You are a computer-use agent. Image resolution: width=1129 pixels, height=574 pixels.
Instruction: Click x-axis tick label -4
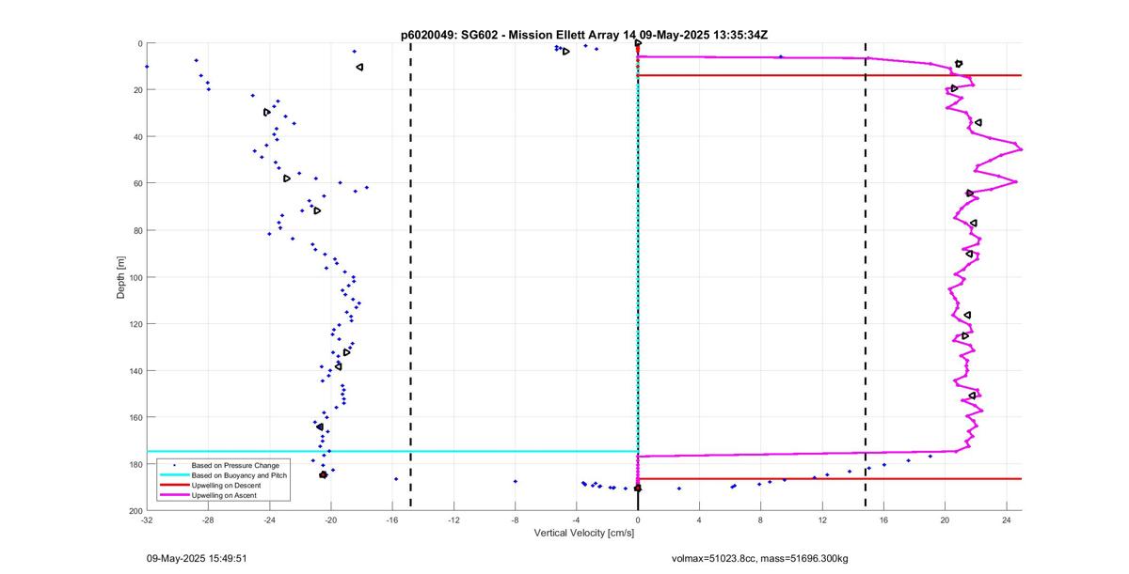click(x=577, y=520)
